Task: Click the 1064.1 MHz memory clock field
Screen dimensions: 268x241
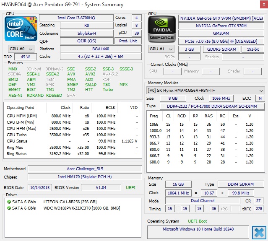Action: 178,193
